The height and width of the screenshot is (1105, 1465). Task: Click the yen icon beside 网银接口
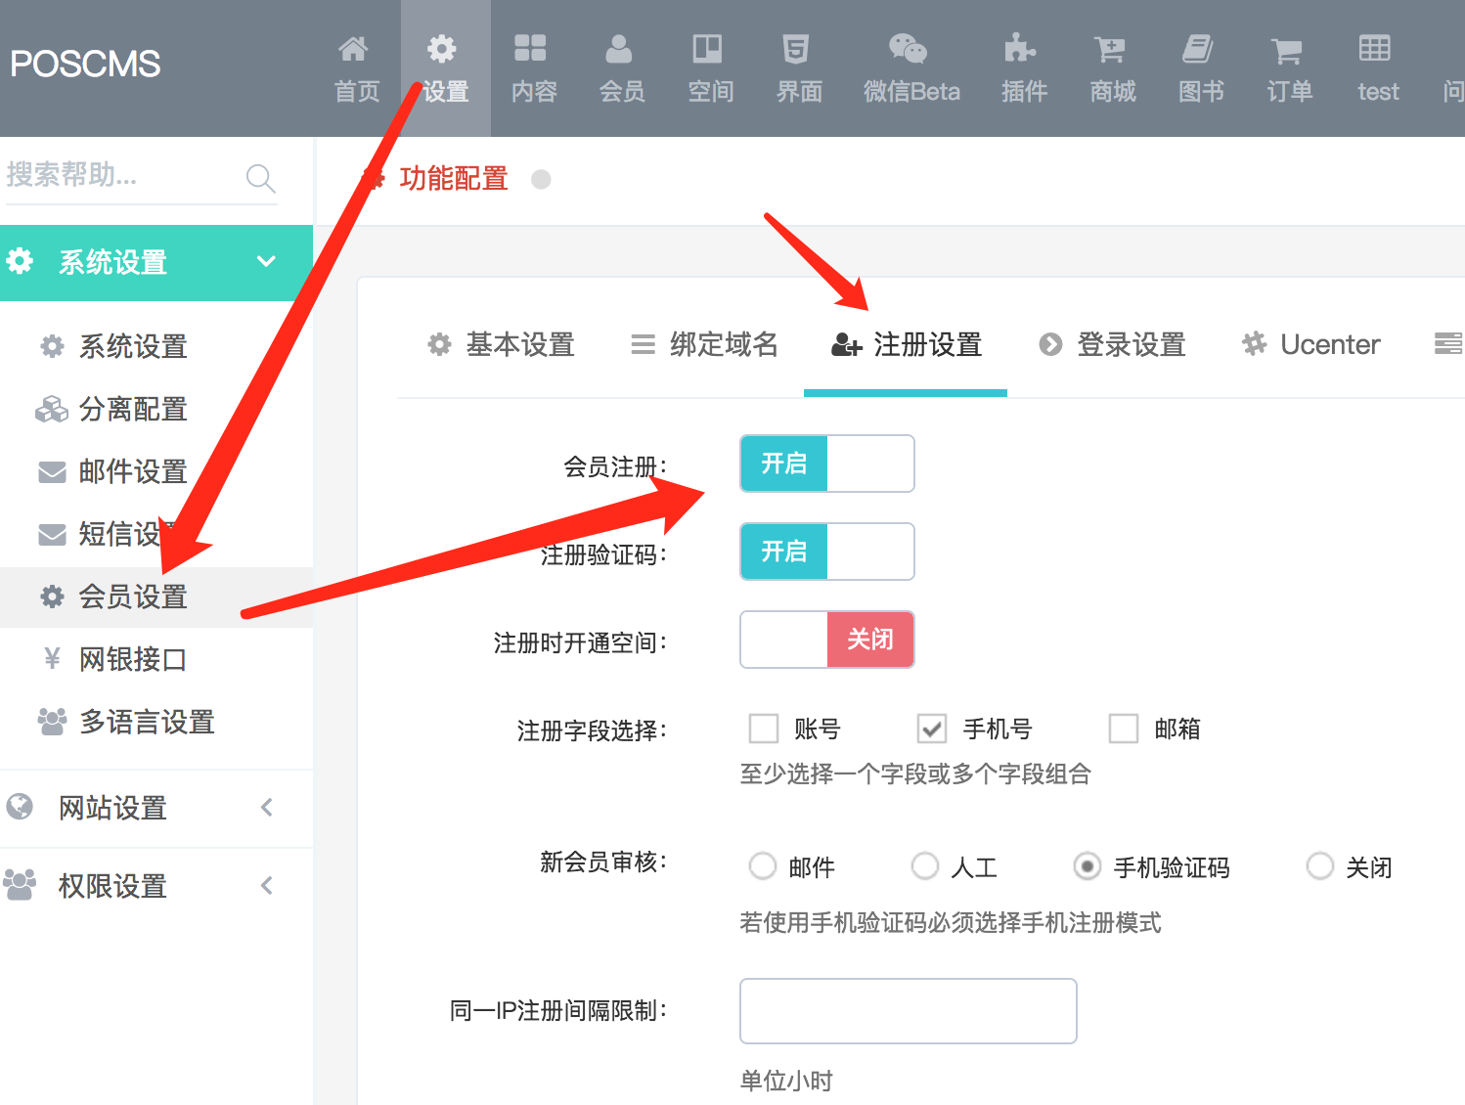pos(52,659)
